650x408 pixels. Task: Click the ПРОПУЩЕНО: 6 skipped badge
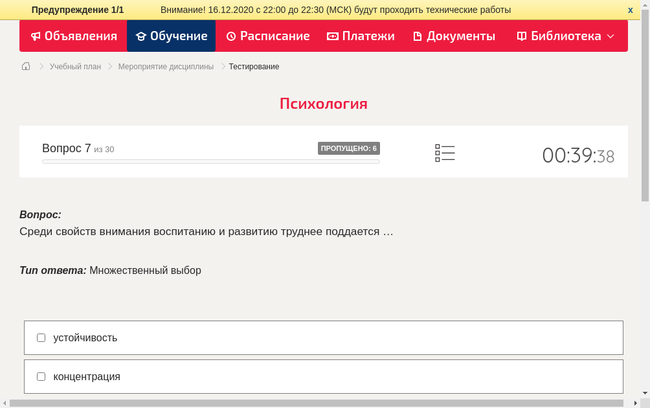pos(348,148)
